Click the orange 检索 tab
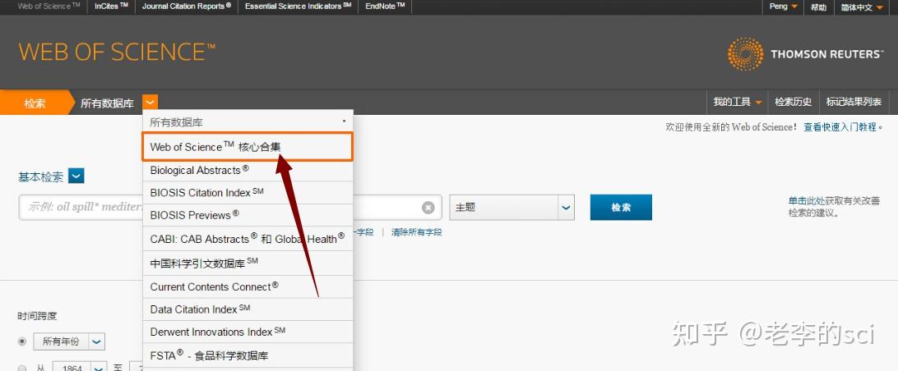The width and height of the screenshot is (898, 371). point(35,103)
